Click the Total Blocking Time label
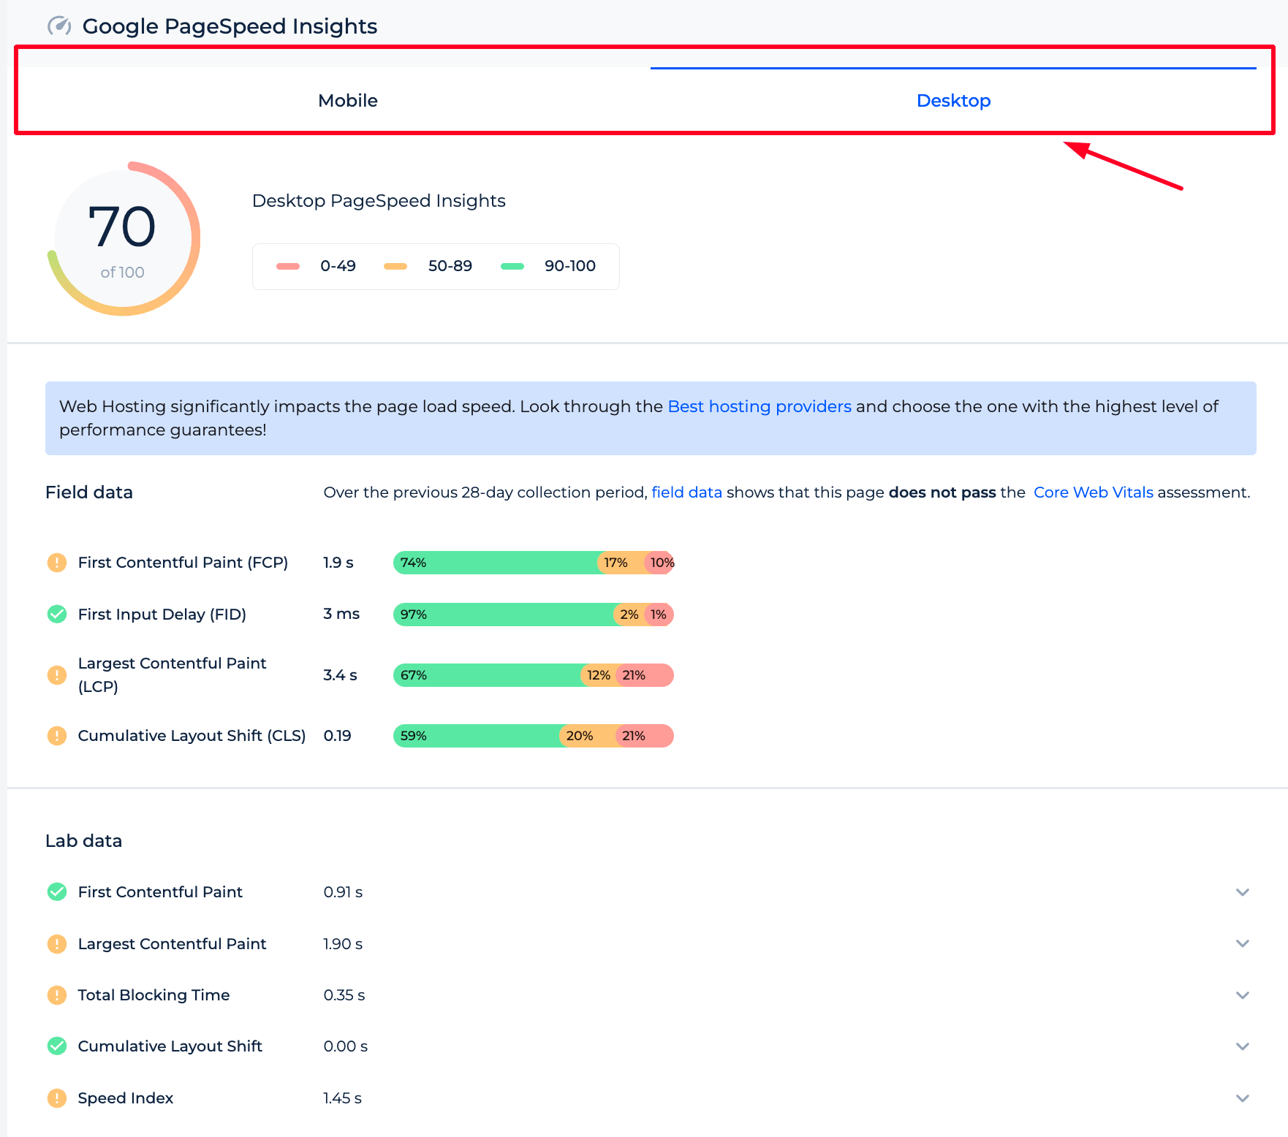The width and height of the screenshot is (1288, 1137). [154, 995]
